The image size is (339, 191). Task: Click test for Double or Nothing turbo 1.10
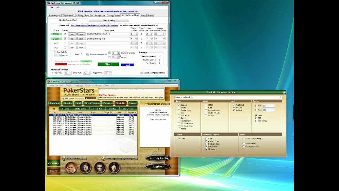tap(72, 34)
